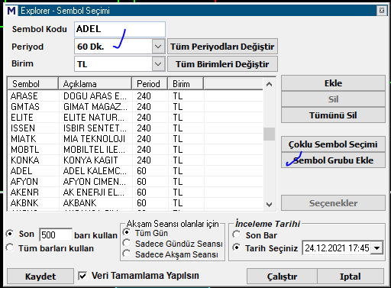
Task: Select the Son bars radio button
Action: point(10,234)
